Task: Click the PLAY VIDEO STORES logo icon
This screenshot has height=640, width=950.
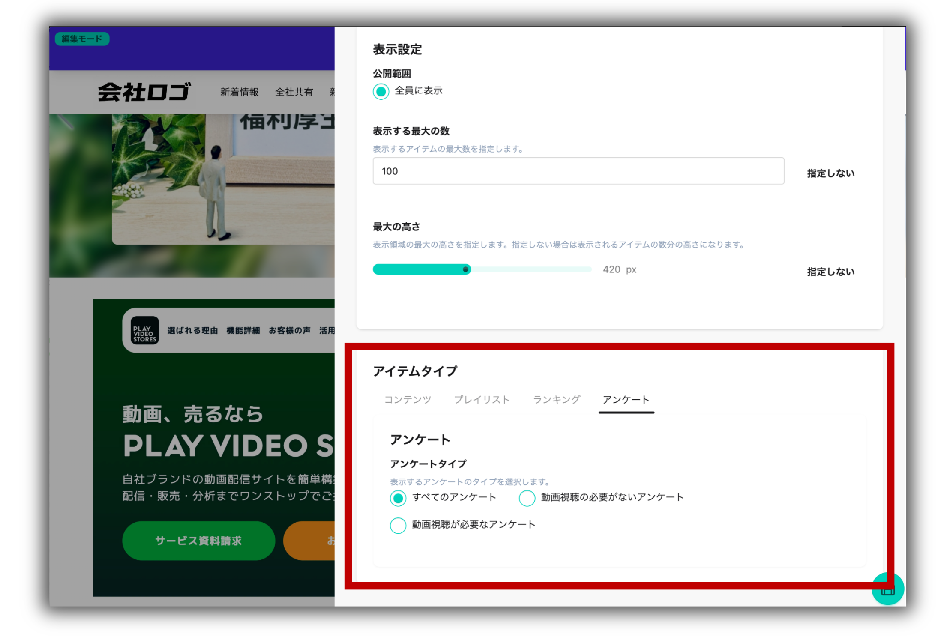Action: [144, 331]
